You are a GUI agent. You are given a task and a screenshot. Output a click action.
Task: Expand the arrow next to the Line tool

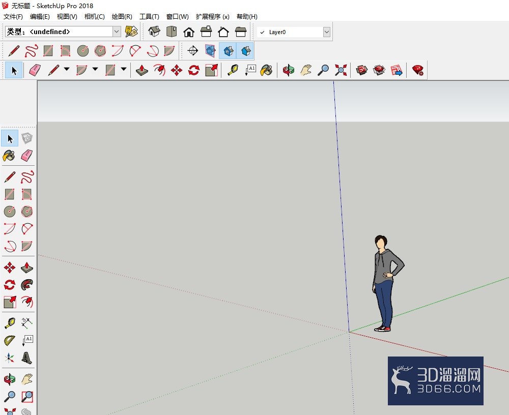click(67, 69)
